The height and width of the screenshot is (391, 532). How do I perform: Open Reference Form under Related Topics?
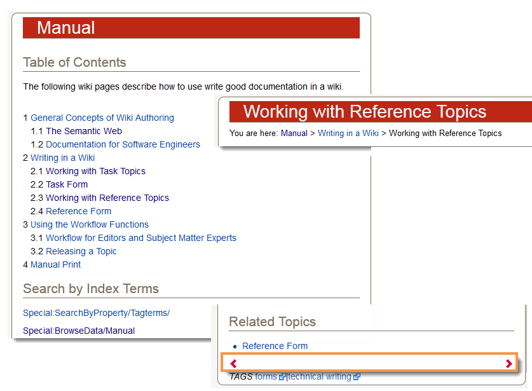(275, 346)
